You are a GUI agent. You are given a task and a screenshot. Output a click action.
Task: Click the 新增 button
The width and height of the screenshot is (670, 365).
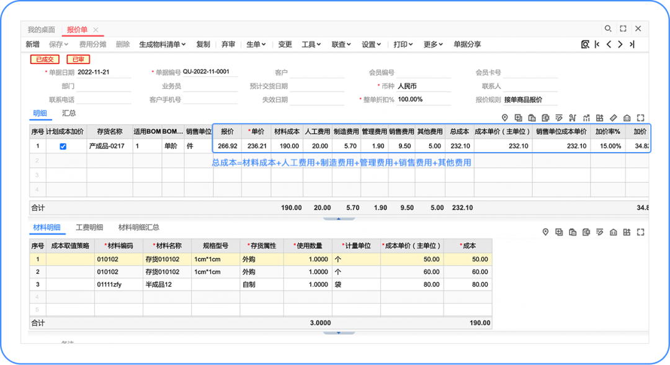tap(32, 44)
